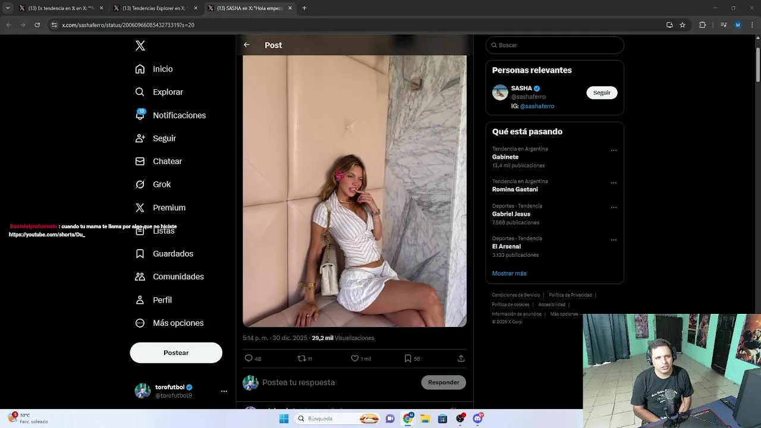Open Chrome media controls icon
The width and height of the screenshot is (761, 428).
[x=724, y=25]
